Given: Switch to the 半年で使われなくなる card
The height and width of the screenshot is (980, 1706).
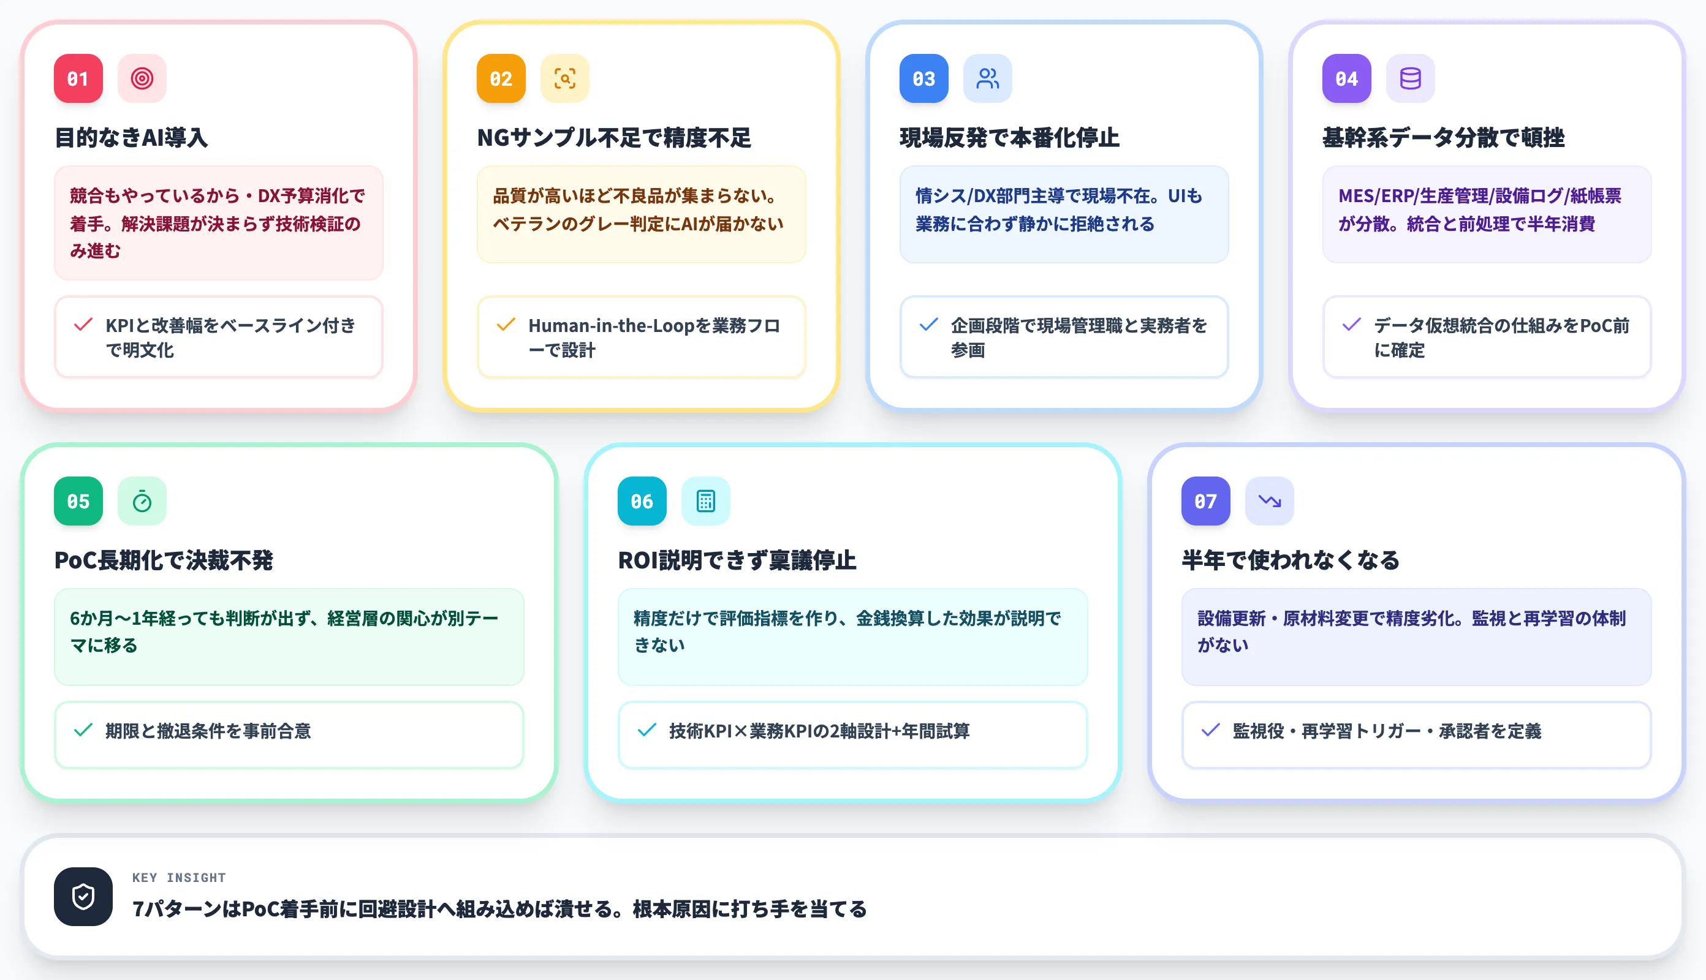Looking at the screenshot, I should pyautogui.click(x=1291, y=559).
